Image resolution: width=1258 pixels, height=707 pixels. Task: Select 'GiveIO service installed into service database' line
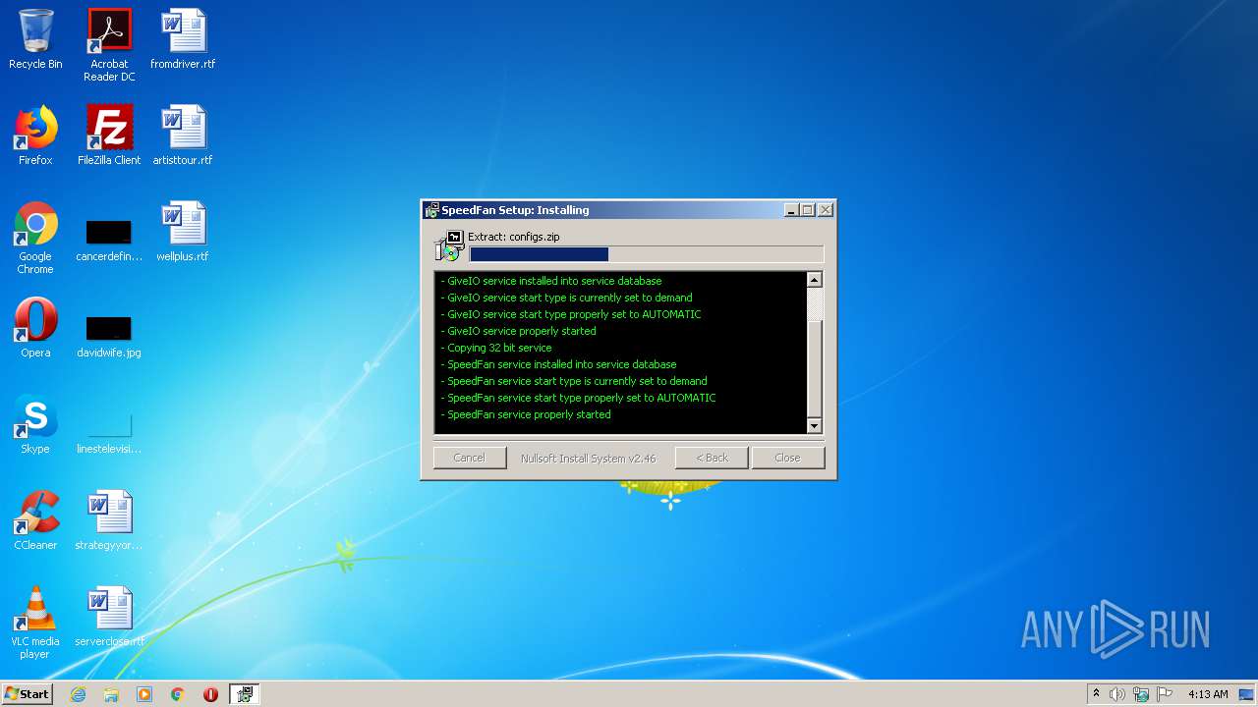click(551, 281)
